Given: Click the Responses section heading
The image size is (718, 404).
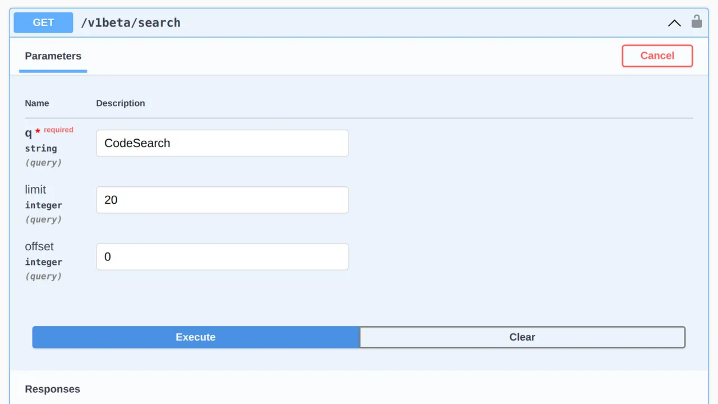Looking at the screenshot, I should pos(53,389).
